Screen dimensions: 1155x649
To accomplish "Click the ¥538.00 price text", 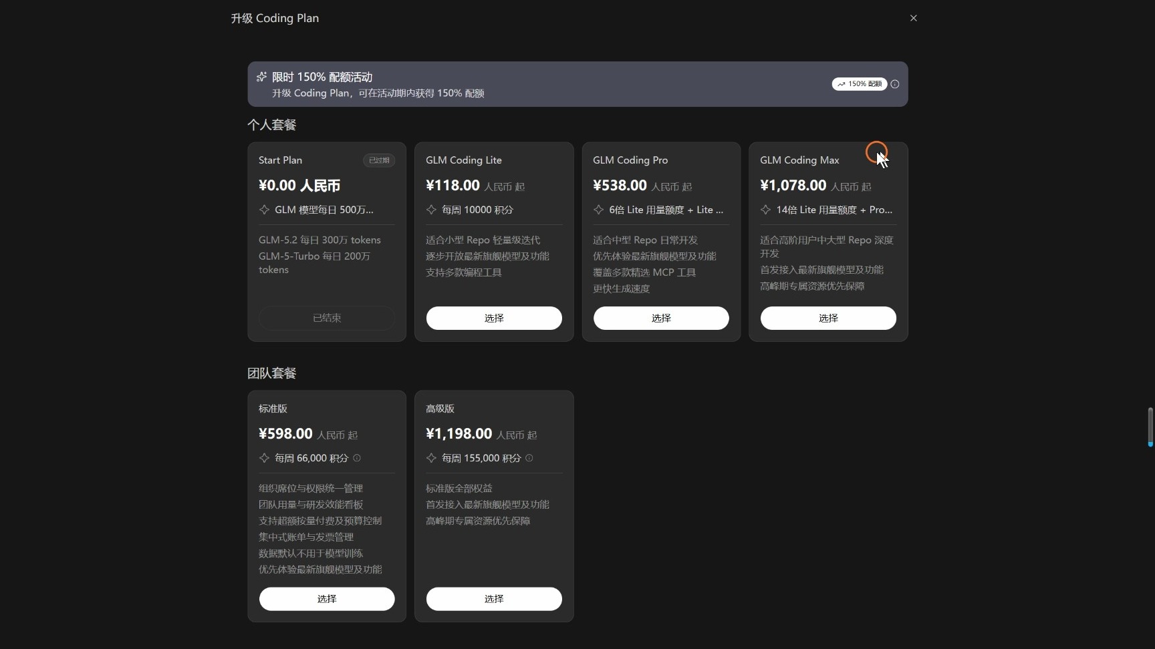I will pyautogui.click(x=620, y=186).
